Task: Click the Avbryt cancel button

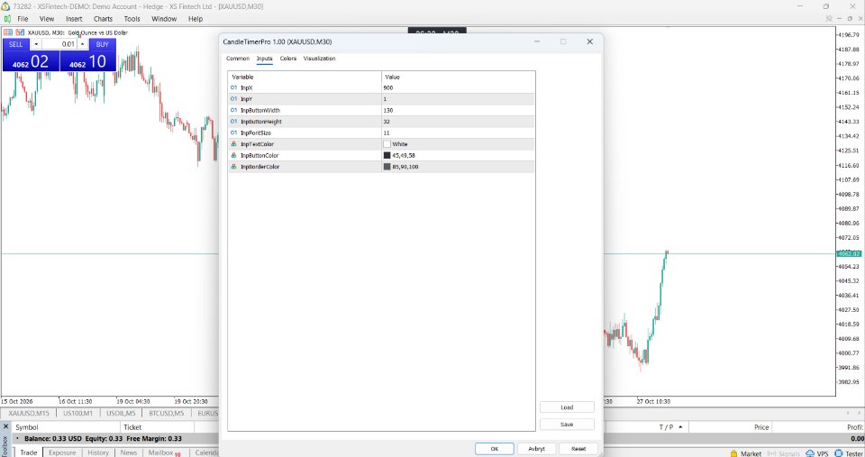Action: [536, 449]
